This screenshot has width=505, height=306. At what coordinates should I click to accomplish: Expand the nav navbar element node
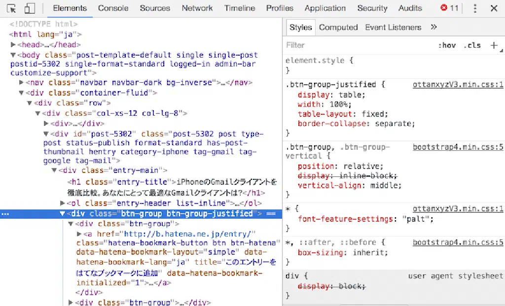[21, 83]
